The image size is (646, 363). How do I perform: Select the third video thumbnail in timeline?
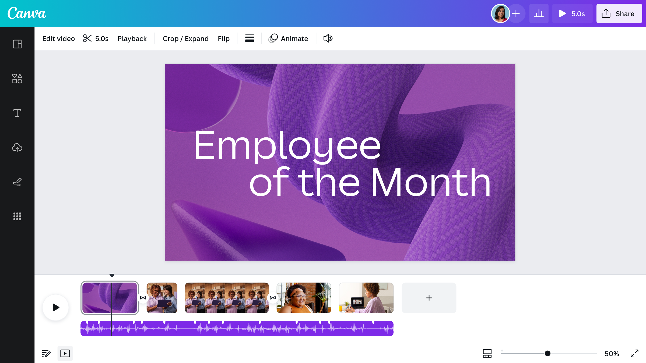coord(227,298)
